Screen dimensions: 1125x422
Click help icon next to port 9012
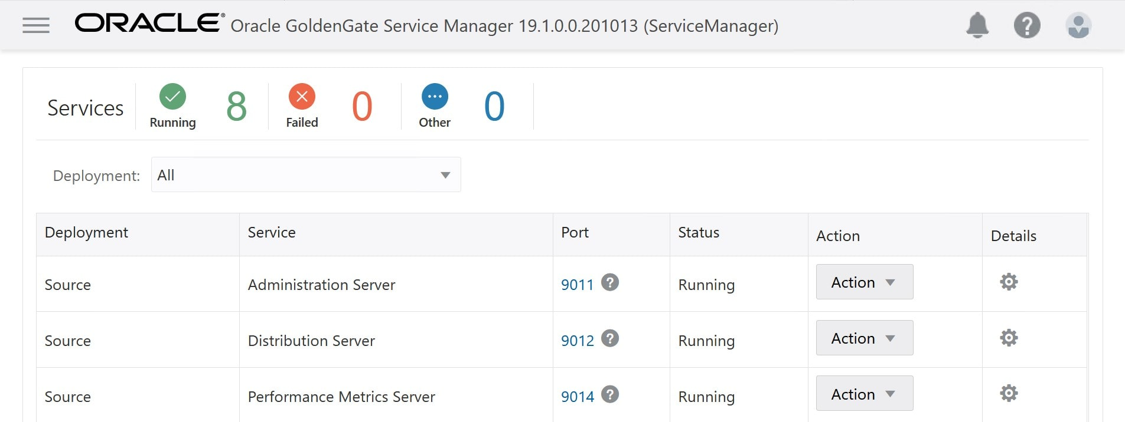pos(610,339)
